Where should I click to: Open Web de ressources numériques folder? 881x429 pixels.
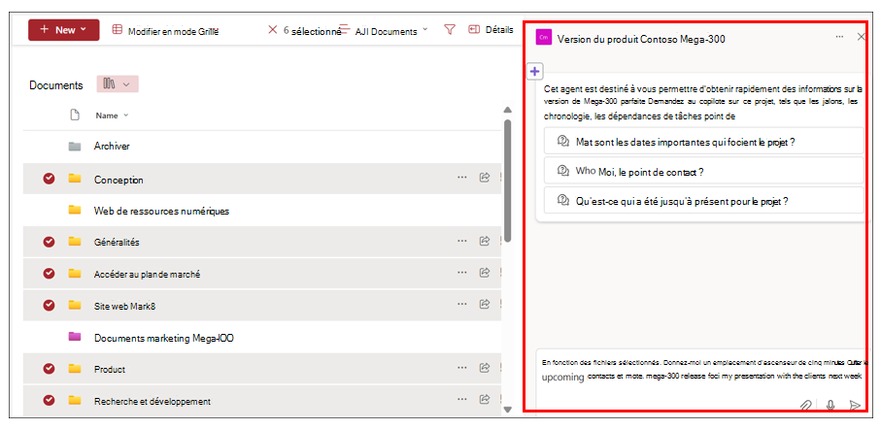[161, 212]
